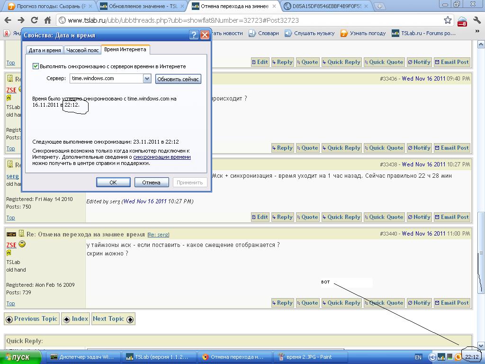The width and height of the screenshot is (485, 364).
Task: Close the 'Отмена перехода на зимнее' tab
Action: [274, 6]
